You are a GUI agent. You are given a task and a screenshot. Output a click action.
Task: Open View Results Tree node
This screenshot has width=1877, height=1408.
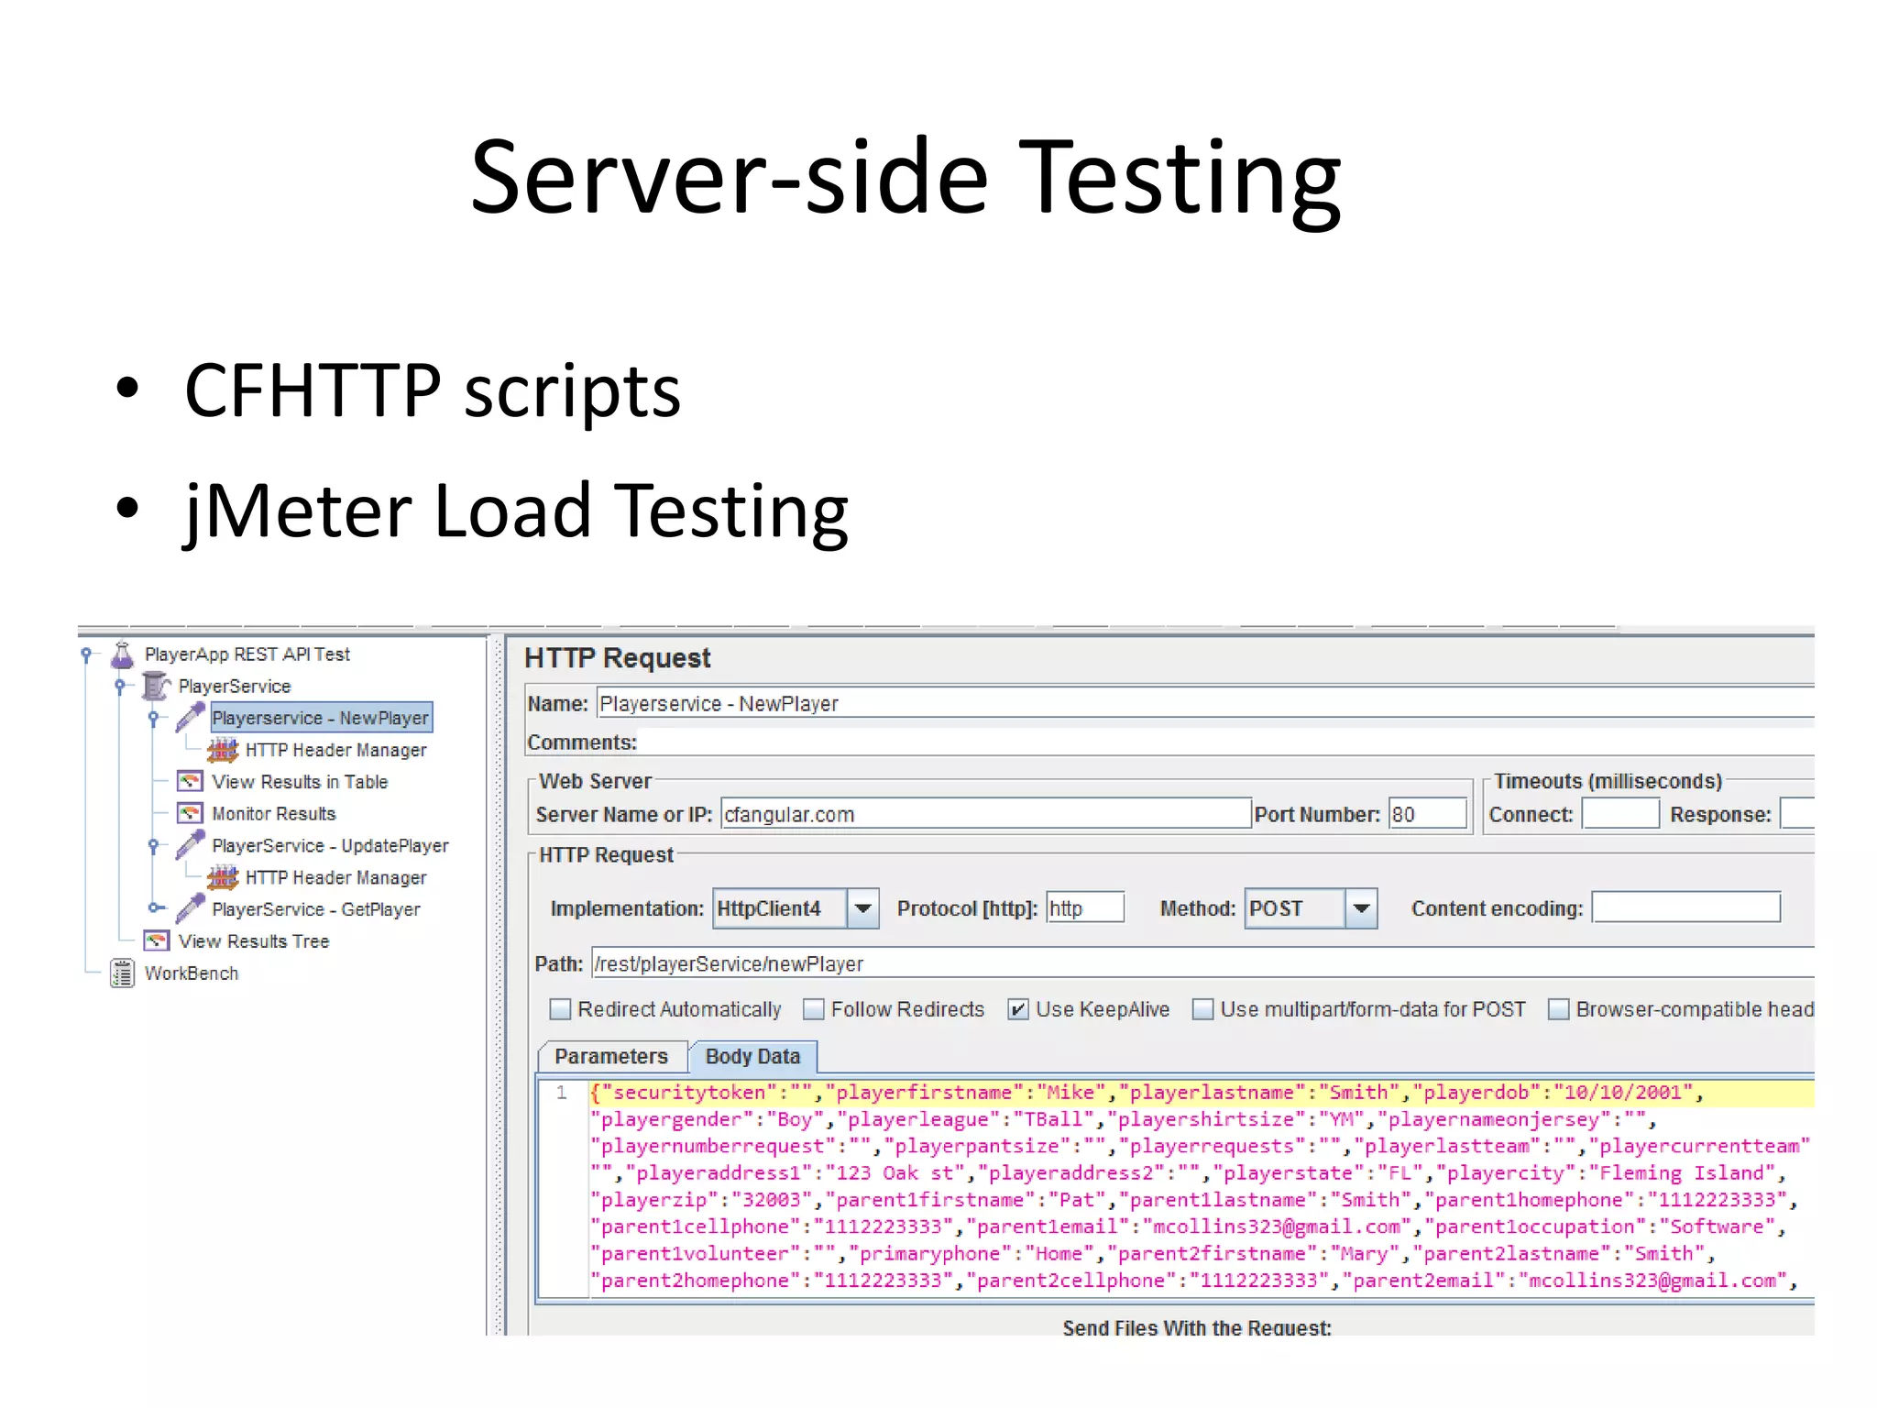(x=253, y=941)
